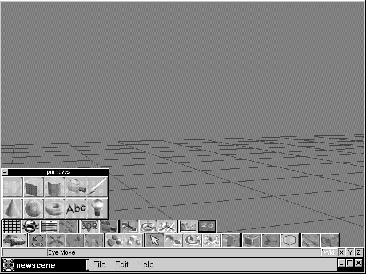The image size is (366, 274).
Task: Toggle the X axis constraint
Action: coord(341,252)
